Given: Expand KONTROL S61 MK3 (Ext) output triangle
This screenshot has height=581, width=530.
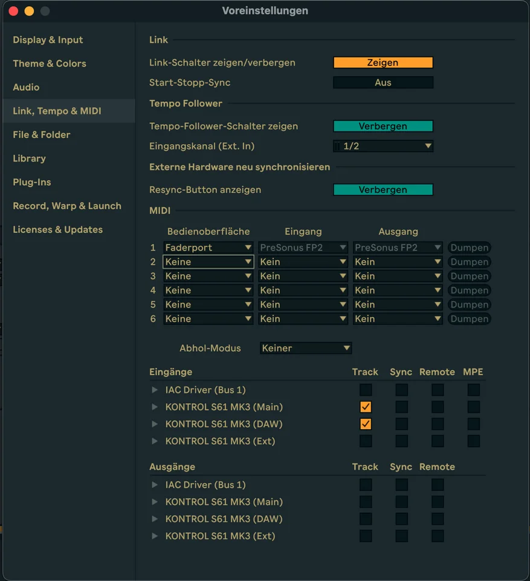Looking at the screenshot, I should click(x=155, y=536).
